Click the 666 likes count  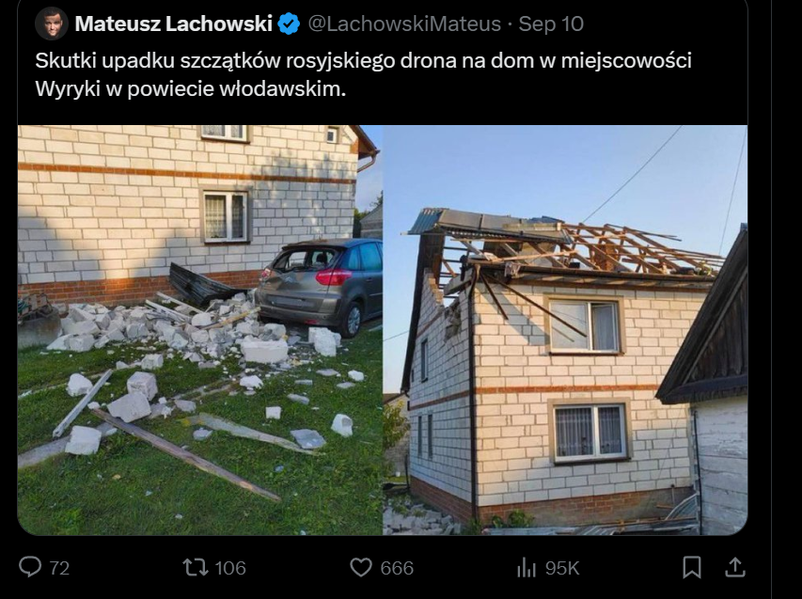[397, 568]
